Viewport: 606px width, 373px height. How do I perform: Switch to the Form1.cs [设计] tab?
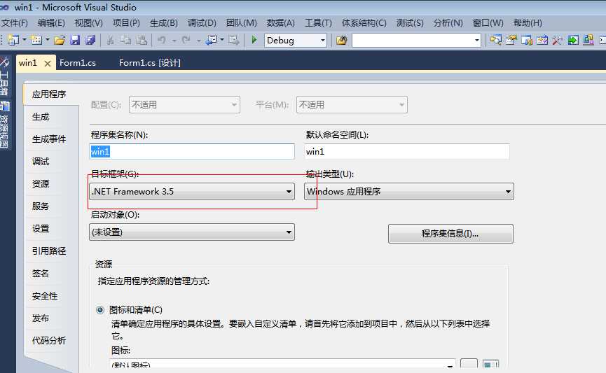coord(149,63)
